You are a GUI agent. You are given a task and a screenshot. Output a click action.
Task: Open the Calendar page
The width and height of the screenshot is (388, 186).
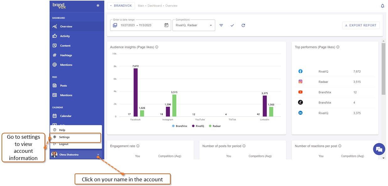[x=77, y=116]
